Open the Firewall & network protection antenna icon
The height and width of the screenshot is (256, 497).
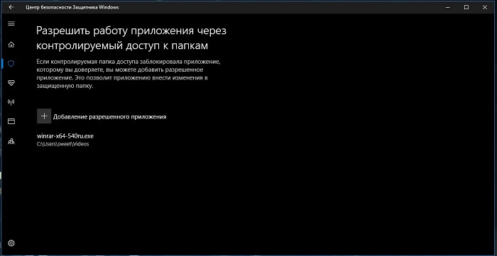(x=11, y=102)
